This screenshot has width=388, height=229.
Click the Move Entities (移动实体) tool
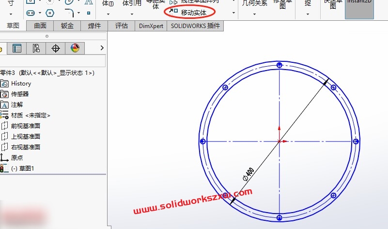tap(189, 12)
